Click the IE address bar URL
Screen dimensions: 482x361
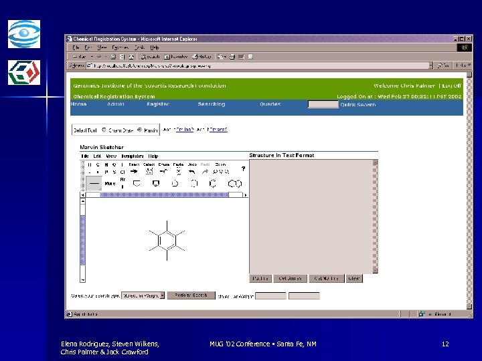[152, 66]
